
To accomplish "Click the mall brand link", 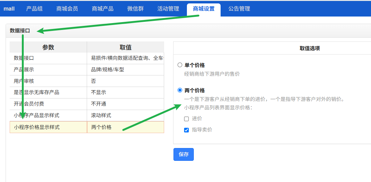I will coord(9,9).
